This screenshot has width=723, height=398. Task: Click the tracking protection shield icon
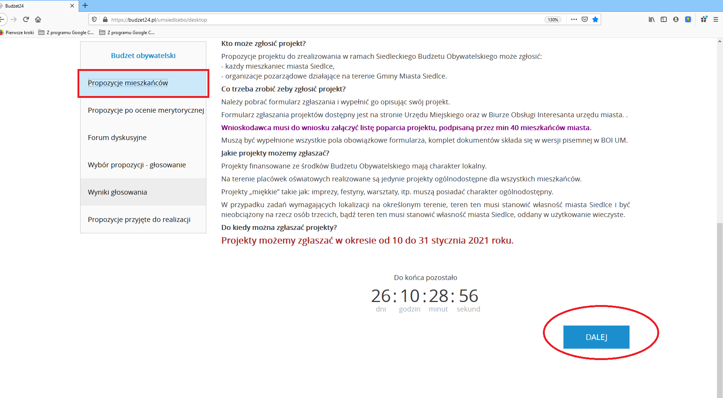[95, 19]
